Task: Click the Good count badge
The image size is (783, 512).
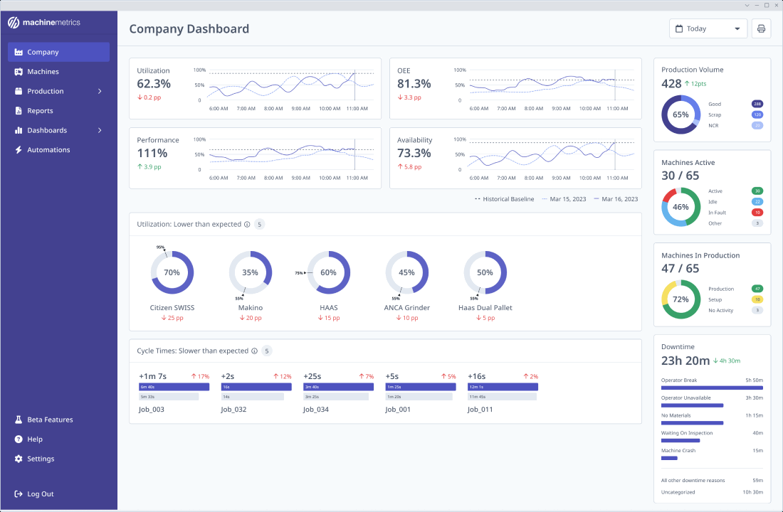Action: click(x=757, y=104)
